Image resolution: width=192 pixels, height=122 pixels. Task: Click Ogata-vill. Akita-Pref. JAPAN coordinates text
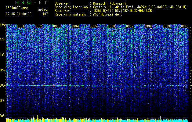pyautogui.click(x=140, y=7)
